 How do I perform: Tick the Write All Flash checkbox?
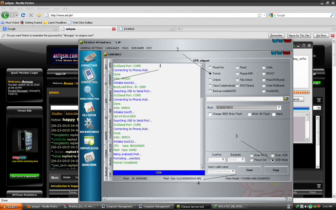[249, 114]
